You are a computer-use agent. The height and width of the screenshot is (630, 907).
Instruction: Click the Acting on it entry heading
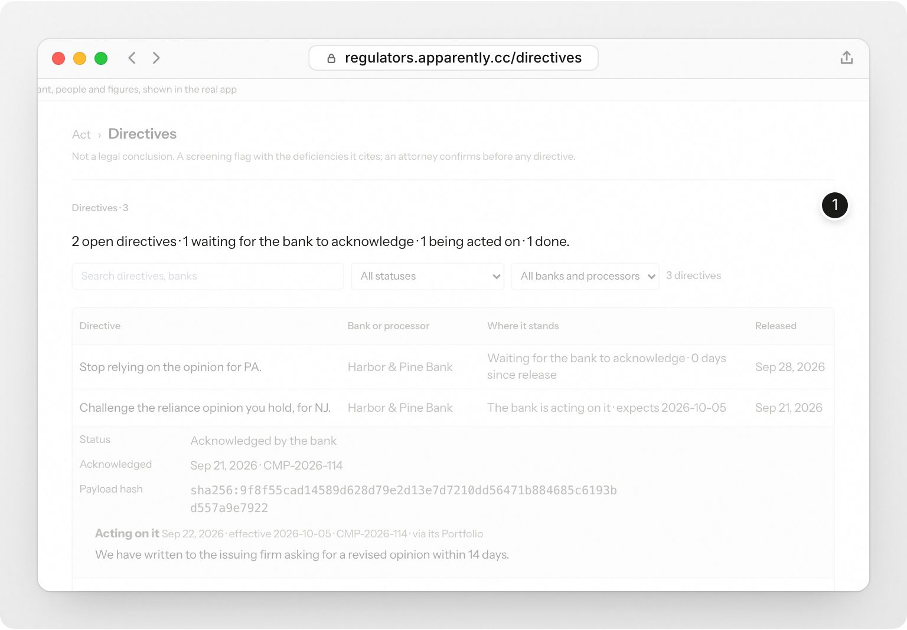tap(127, 533)
